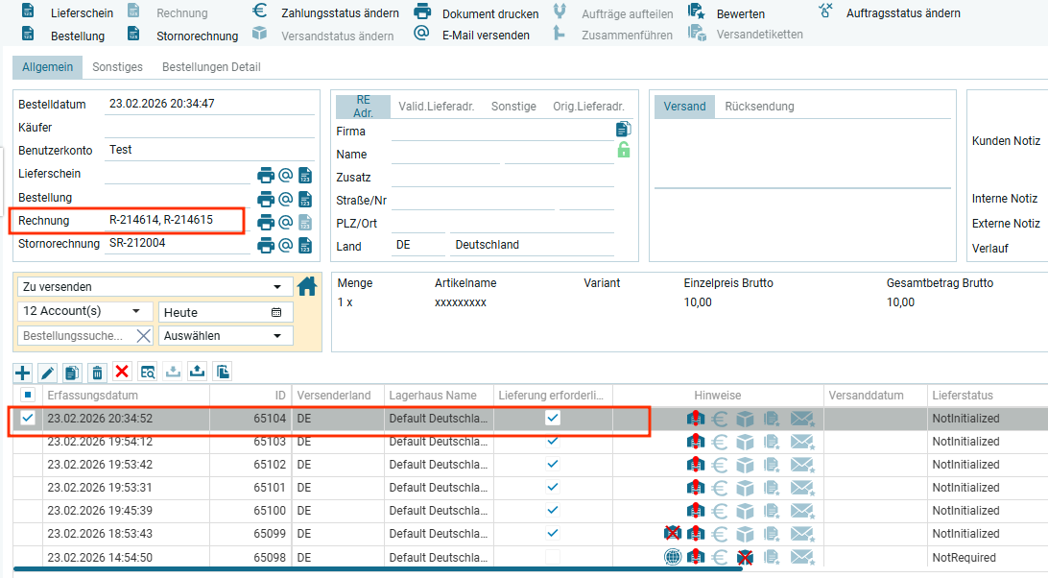Uncheck the row checkbox for order 65104

pos(28,418)
